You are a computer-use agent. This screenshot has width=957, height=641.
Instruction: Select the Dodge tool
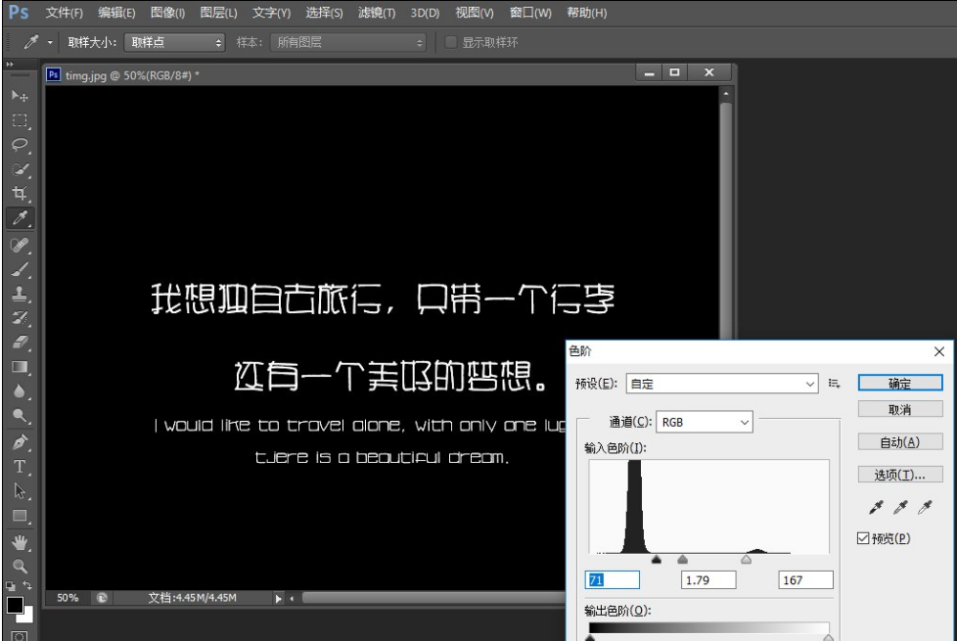coord(20,416)
